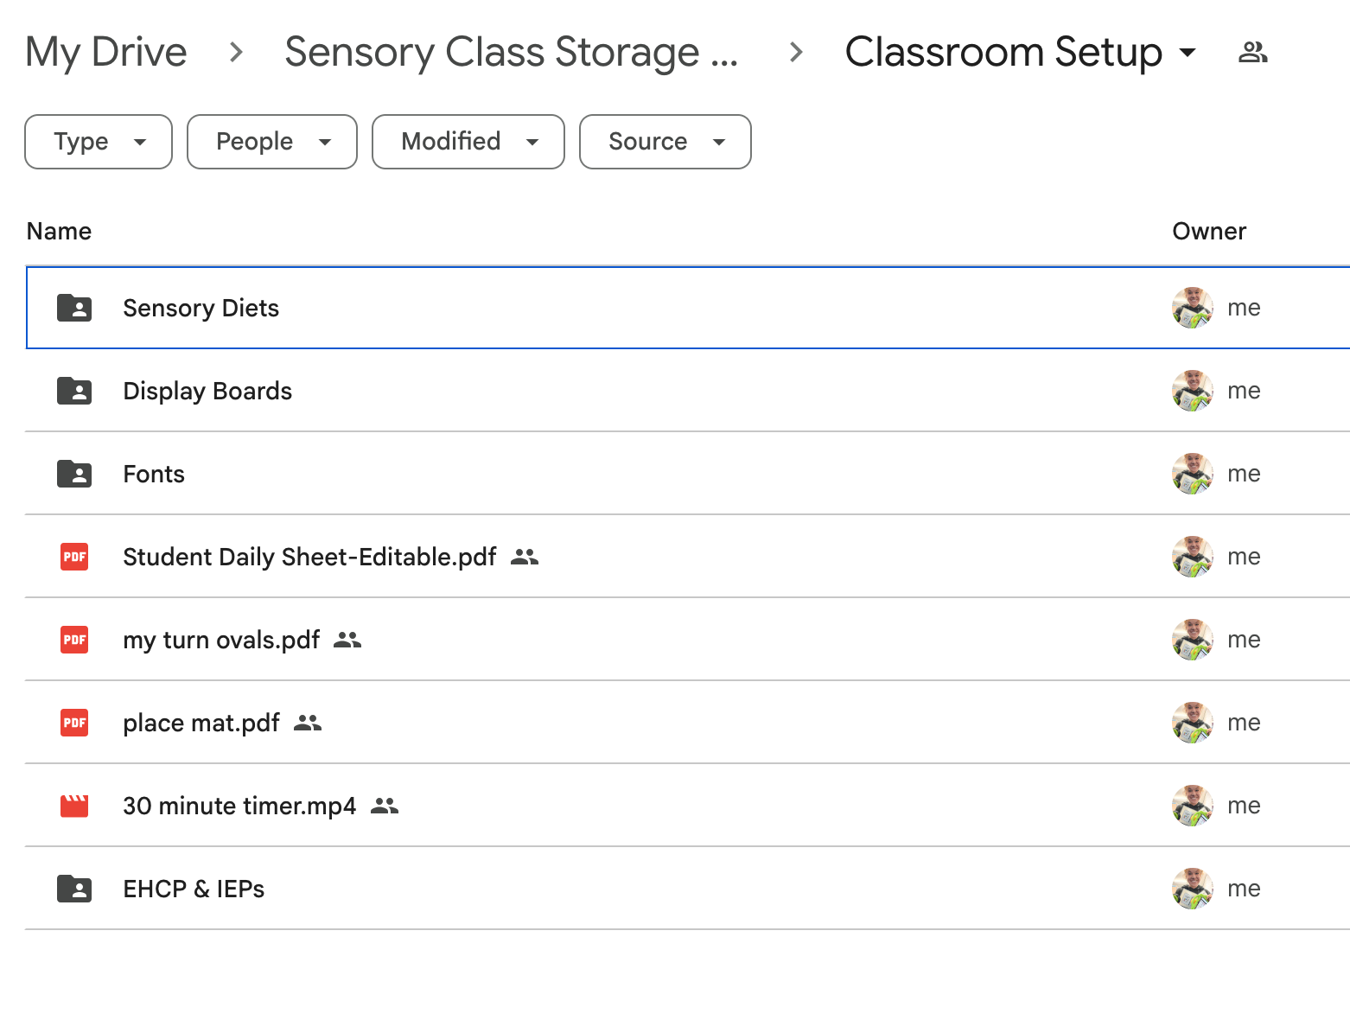Click the EHCP & IEPs folder icon
Image resolution: width=1350 pixels, height=1020 pixels.
[x=74, y=889]
